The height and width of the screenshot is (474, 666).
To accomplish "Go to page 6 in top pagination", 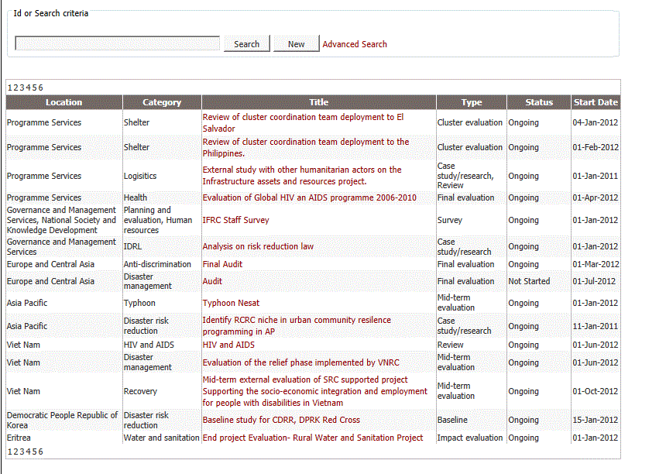I will click(41, 88).
